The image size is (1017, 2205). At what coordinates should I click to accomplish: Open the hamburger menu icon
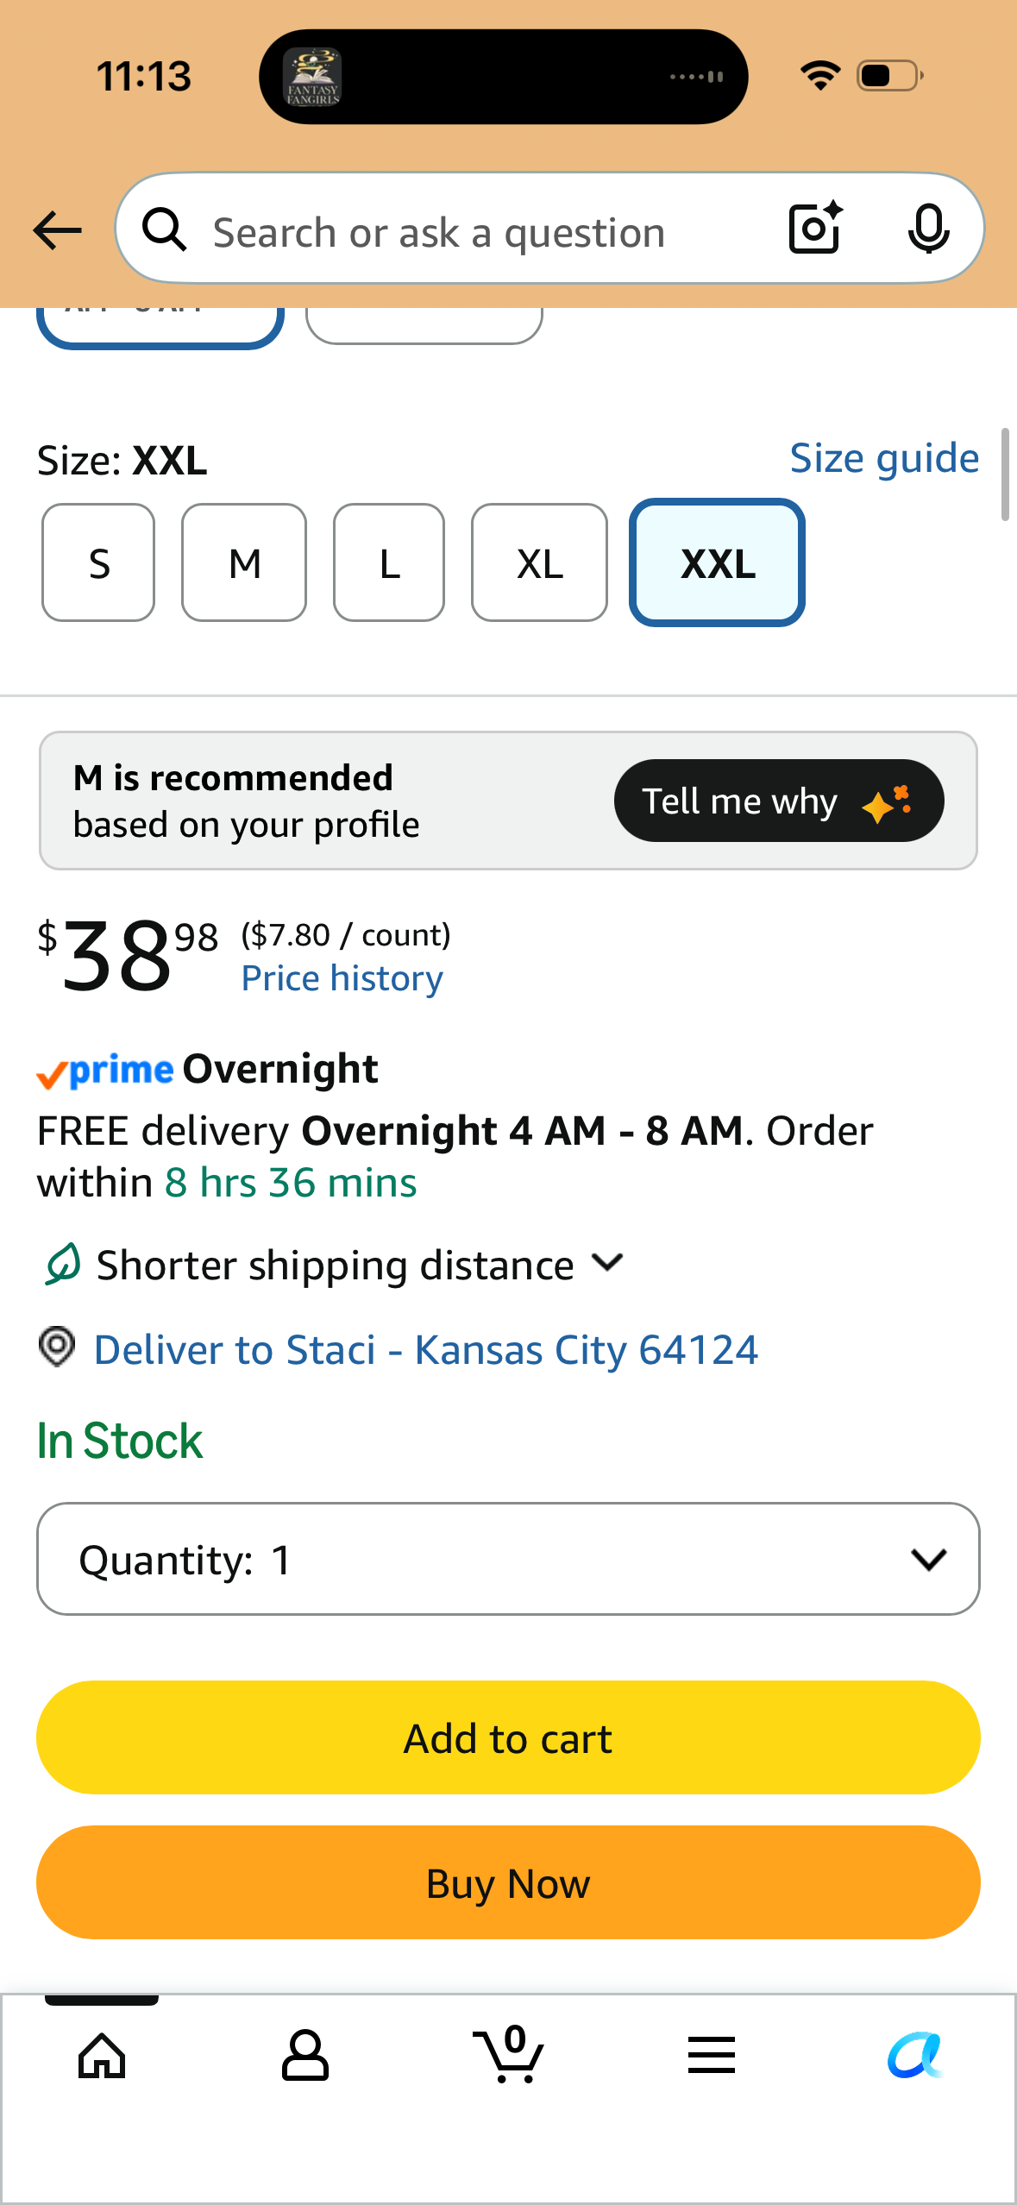click(x=712, y=2055)
